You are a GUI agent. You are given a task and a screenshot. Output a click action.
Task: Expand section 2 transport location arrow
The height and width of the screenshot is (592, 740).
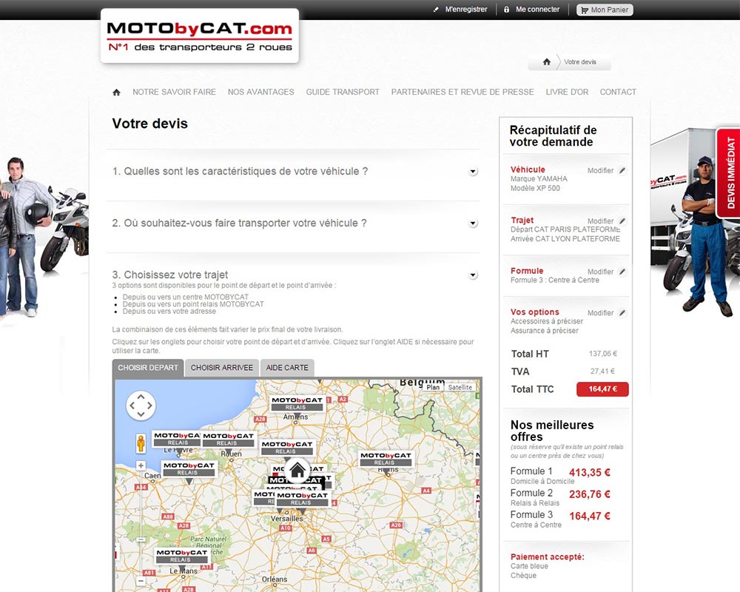point(473,223)
